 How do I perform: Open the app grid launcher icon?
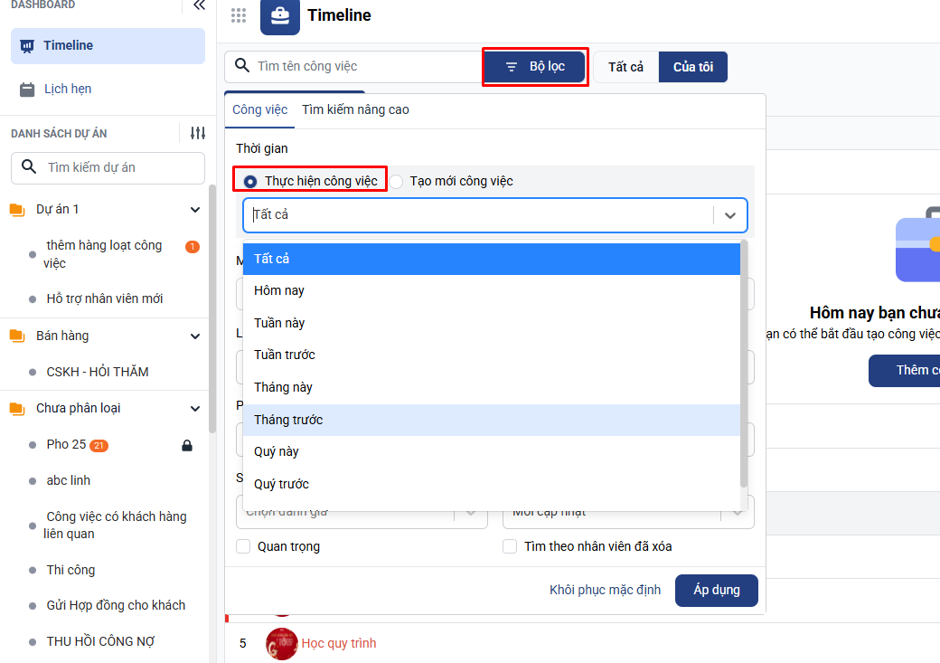[239, 15]
